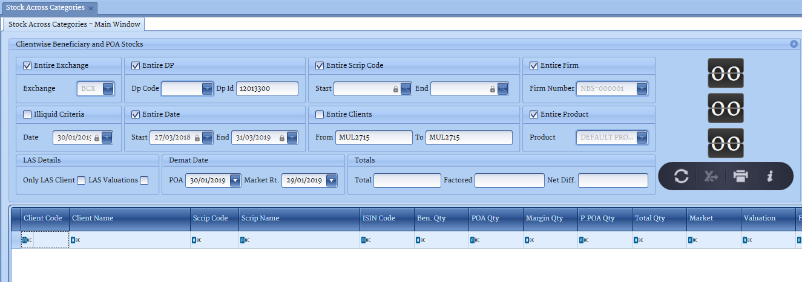
Task: Open the POA date dropdown
Action: coord(235,180)
